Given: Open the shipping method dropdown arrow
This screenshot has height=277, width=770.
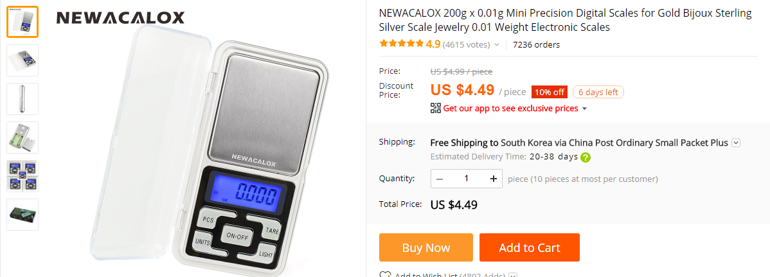Looking at the screenshot, I should point(736,143).
